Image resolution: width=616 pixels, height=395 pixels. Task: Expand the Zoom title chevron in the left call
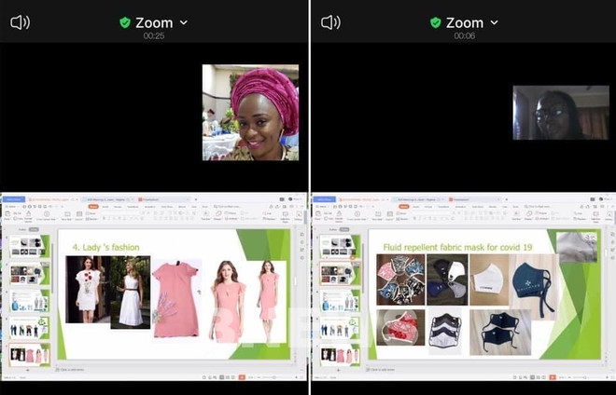click(x=184, y=22)
